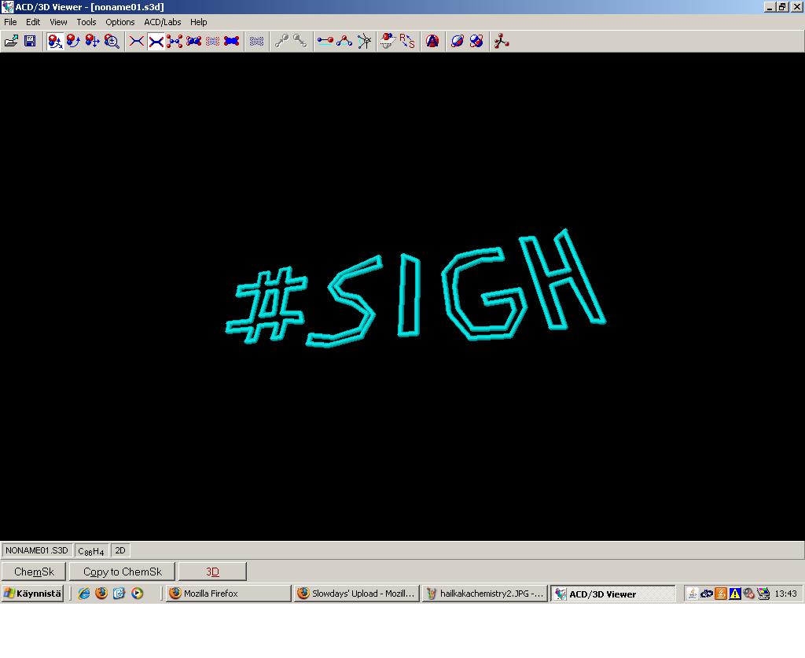805x658 pixels.
Task: Toggle Sticks display mode
Action: (x=156, y=41)
